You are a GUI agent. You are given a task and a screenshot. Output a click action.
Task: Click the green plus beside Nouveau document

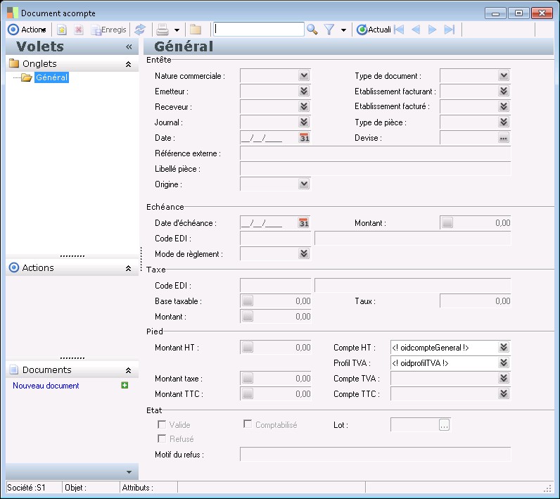(125, 386)
